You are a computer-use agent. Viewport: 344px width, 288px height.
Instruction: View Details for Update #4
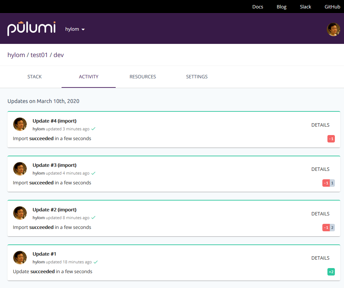pos(320,125)
